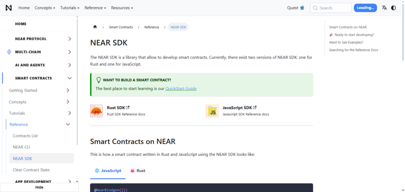Click the Hide sidebar button
405x192 pixels.
tap(39, 187)
